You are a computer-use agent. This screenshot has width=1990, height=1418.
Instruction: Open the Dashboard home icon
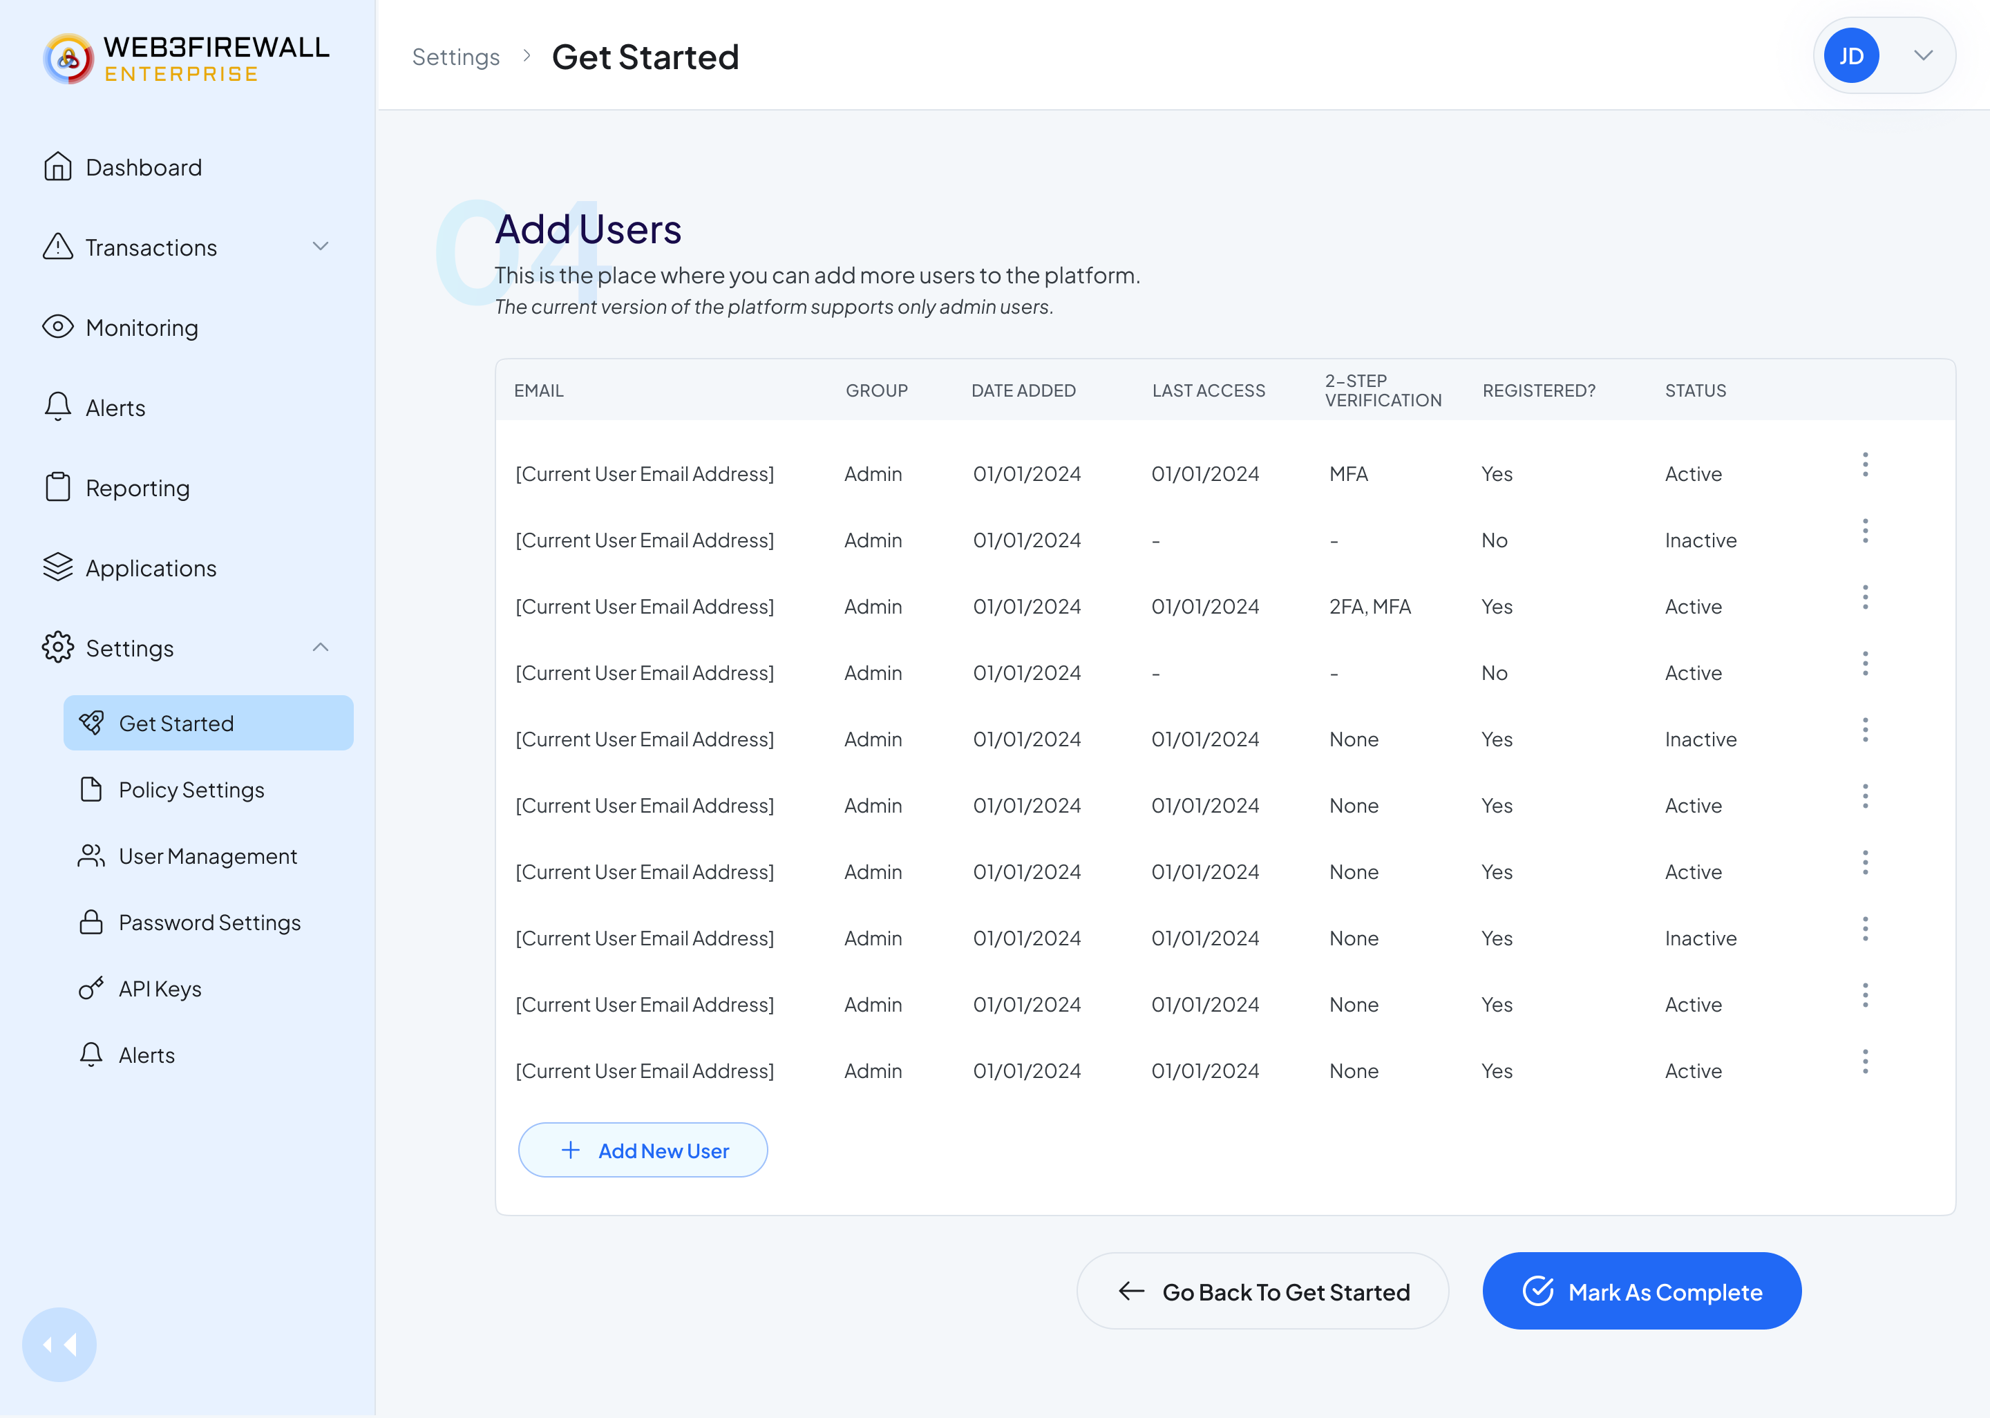(x=57, y=167)
